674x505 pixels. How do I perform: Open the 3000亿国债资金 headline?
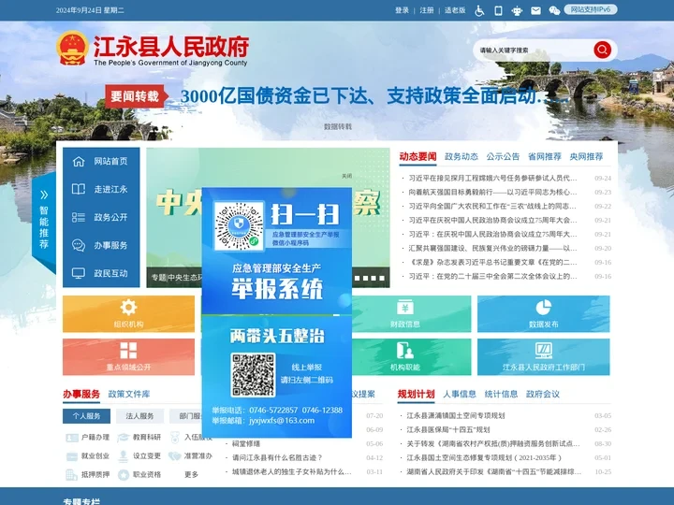(374, 95)
